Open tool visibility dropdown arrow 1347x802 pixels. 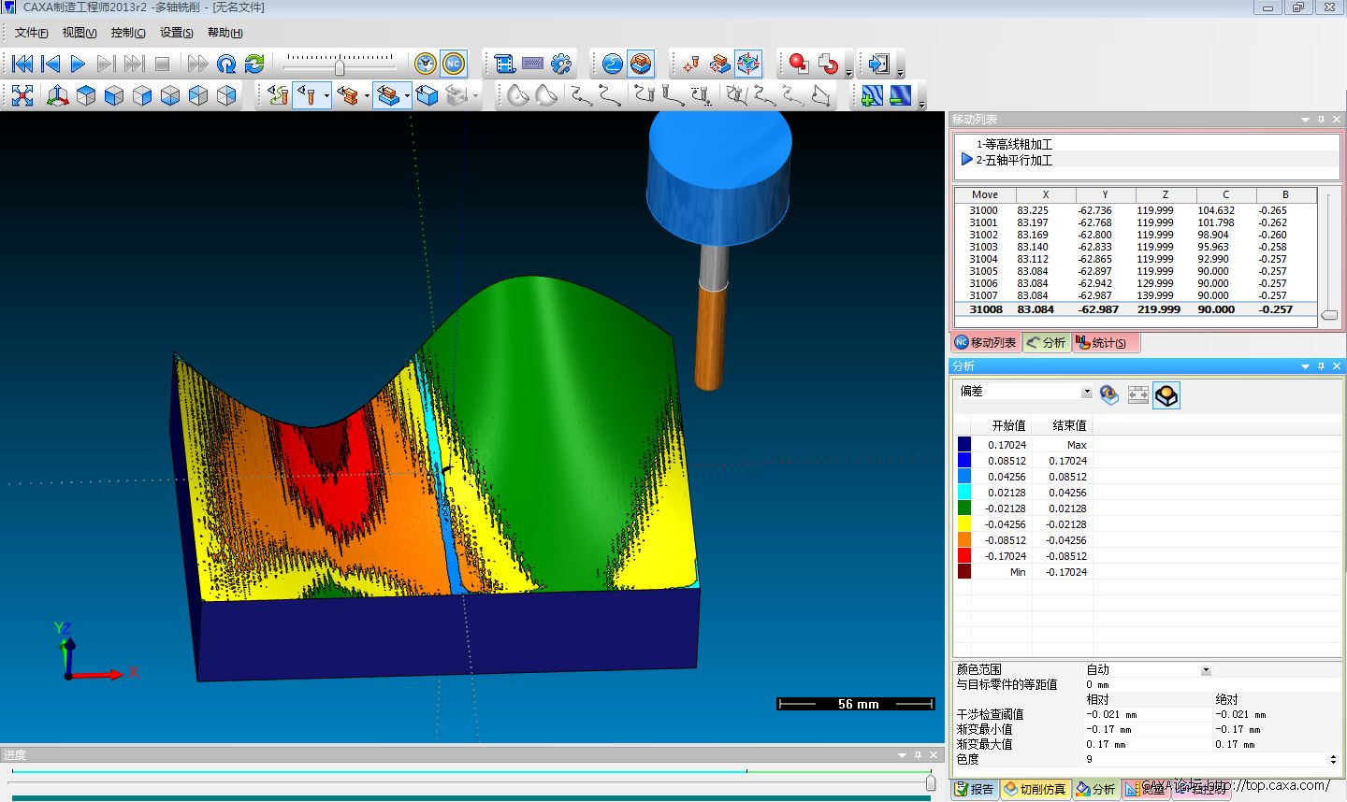tap(326, 95)
